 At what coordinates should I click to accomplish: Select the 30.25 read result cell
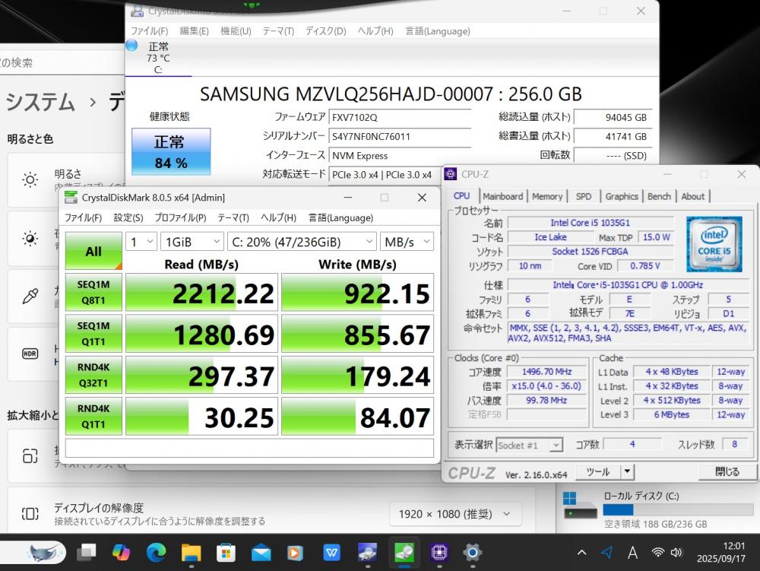click(x=201, y=417)
